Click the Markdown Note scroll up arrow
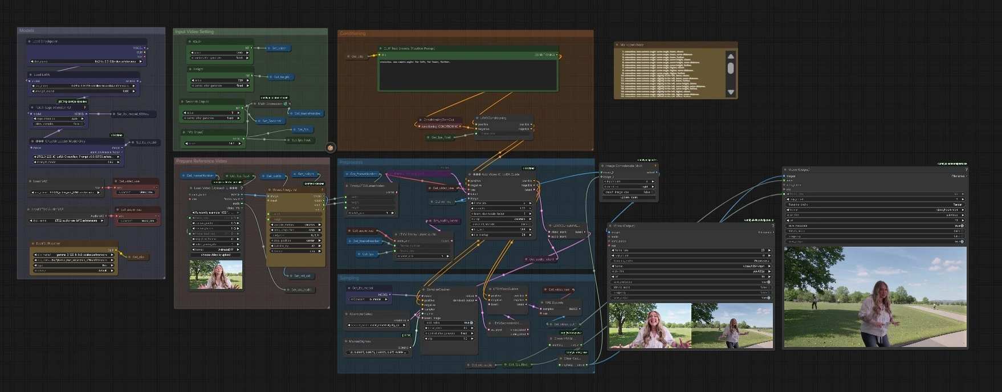1002x392 pixels. coord(731,56)
